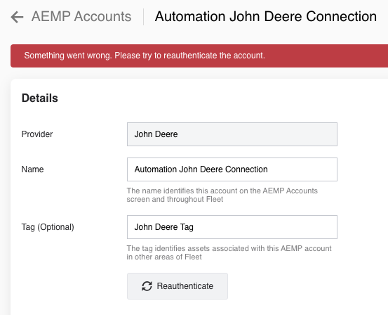Click helper text about name identifying account
Image resolution: width=388 pixels, height=315 pixels.
(222, 195)
